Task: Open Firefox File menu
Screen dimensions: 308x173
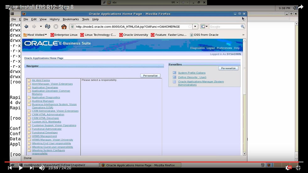Action: point(26,19)
